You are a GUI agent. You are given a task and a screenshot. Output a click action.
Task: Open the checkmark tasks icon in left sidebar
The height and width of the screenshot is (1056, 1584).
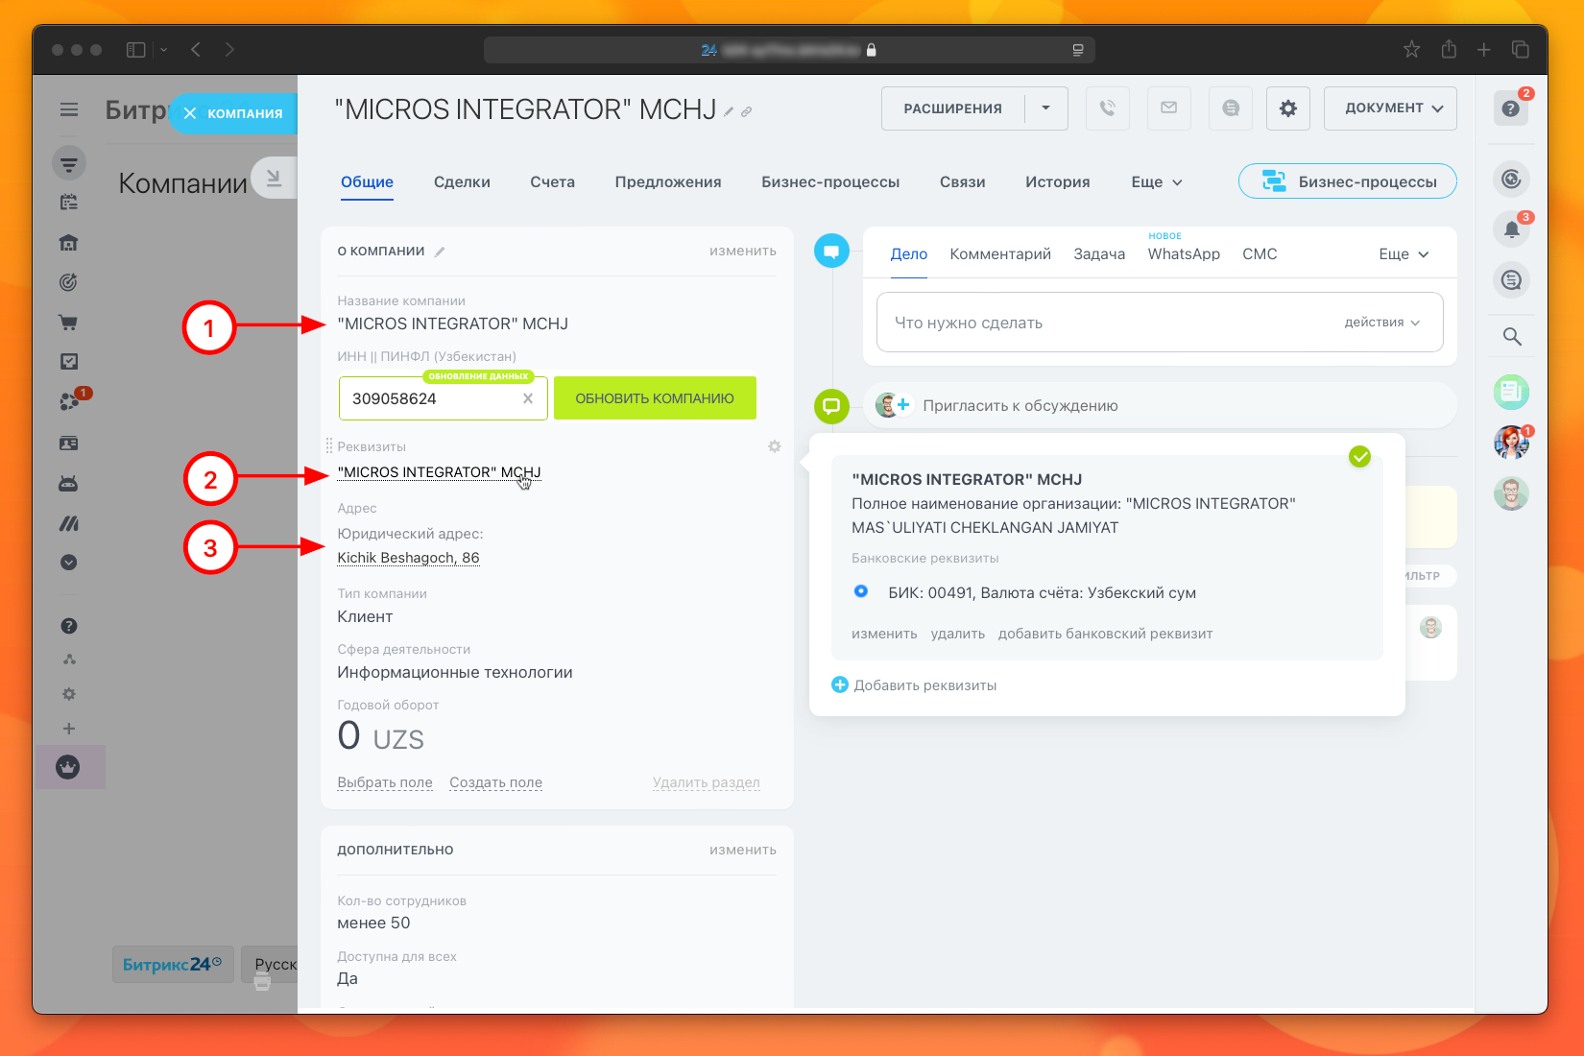click(69, 362)
